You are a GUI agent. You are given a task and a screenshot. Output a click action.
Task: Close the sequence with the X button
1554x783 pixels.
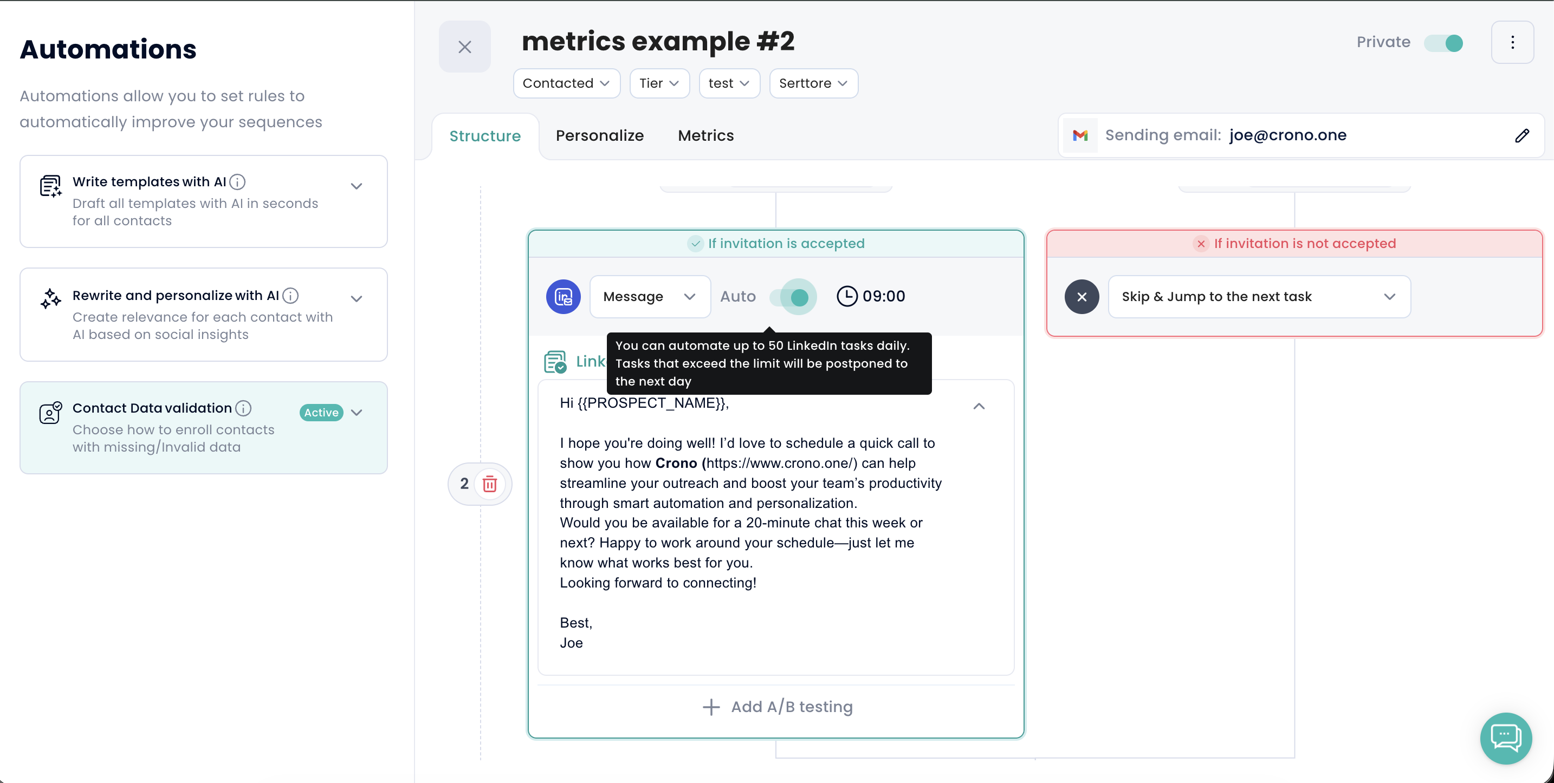click(464, 47)
